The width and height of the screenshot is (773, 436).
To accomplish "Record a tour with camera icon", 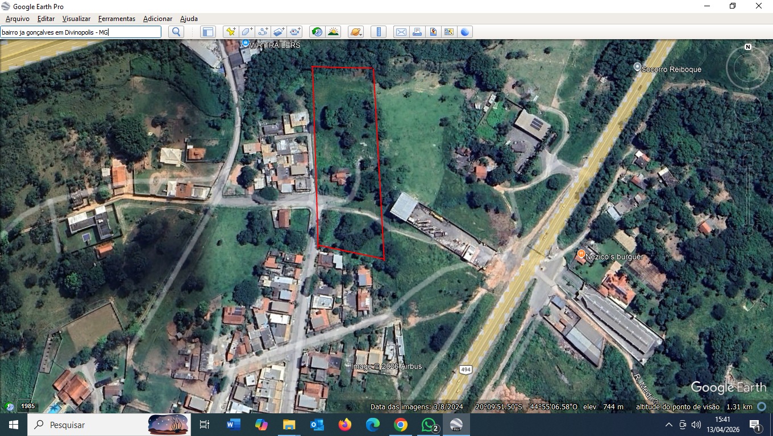I will pyautogui.click(x=295, y=32).
